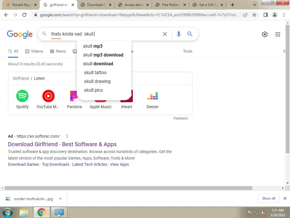The width and height of the screenshot is (290, 218).
Task: Submit search with blue magnifier icon
Action: [190, 34]
